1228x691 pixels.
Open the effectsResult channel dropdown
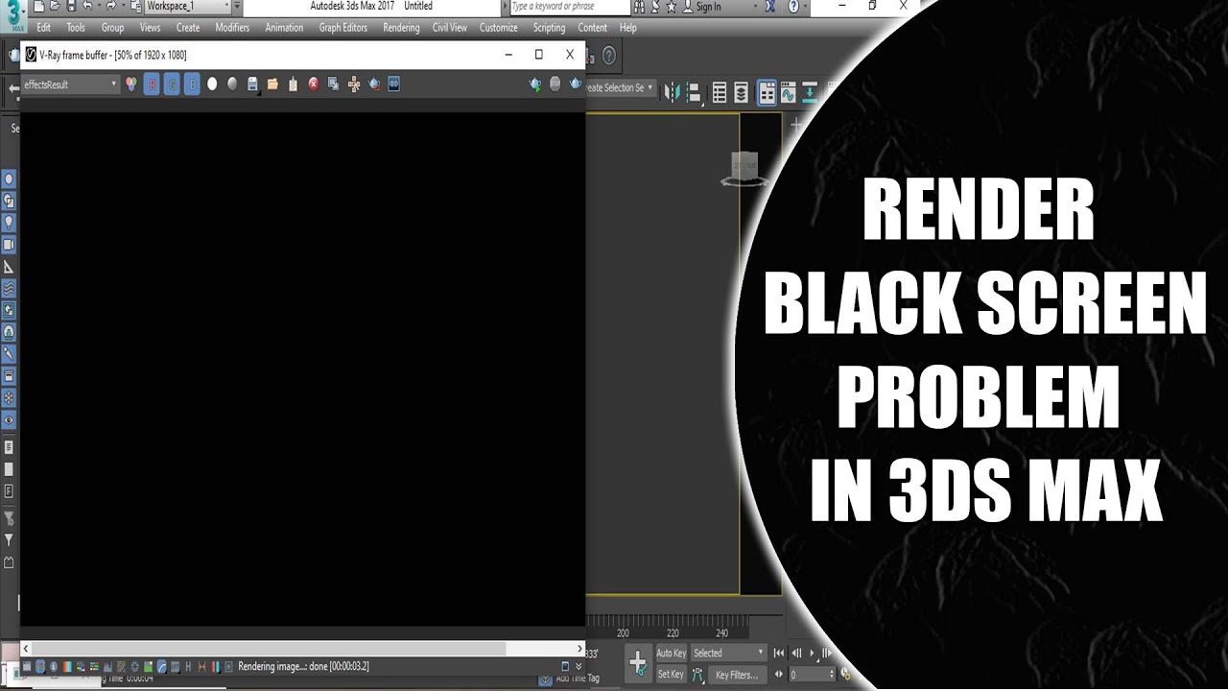click(70, 84)
